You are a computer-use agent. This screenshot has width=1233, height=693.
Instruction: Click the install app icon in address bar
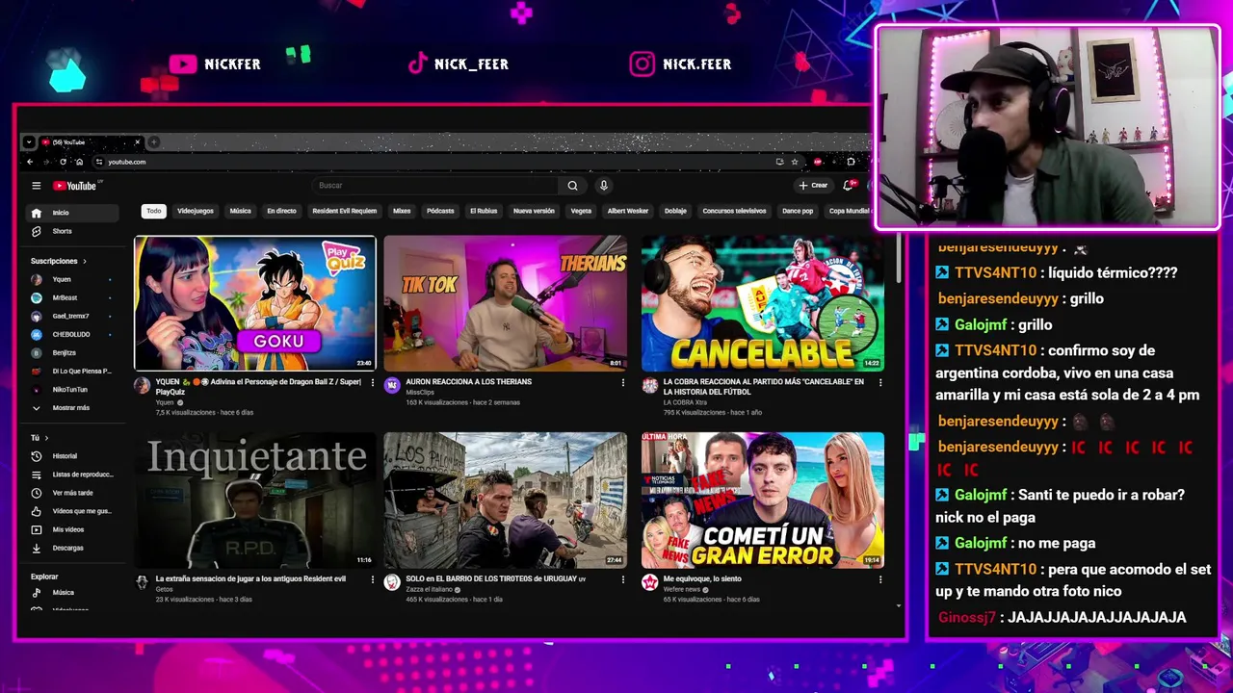pyautogui.click(x=779, y=162)
